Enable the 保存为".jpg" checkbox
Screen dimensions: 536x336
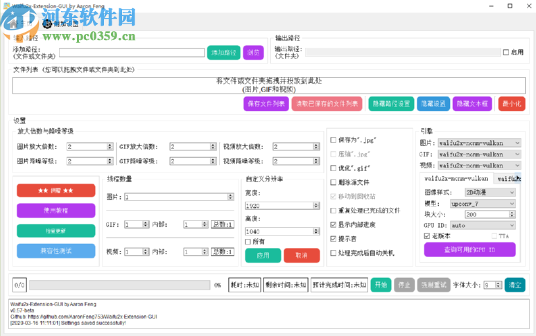(334, 140)
